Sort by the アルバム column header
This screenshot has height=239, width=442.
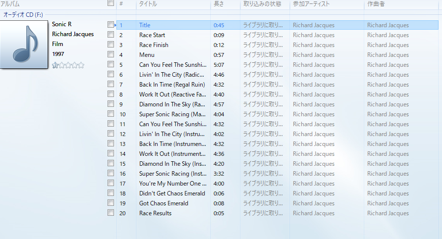tap(10, 4)
